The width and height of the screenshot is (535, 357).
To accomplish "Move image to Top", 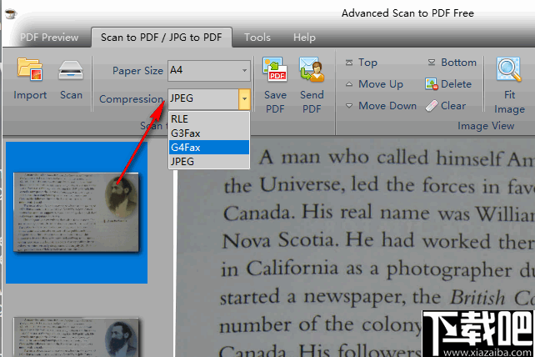I will pyautogui.click(x=362, y=63).
